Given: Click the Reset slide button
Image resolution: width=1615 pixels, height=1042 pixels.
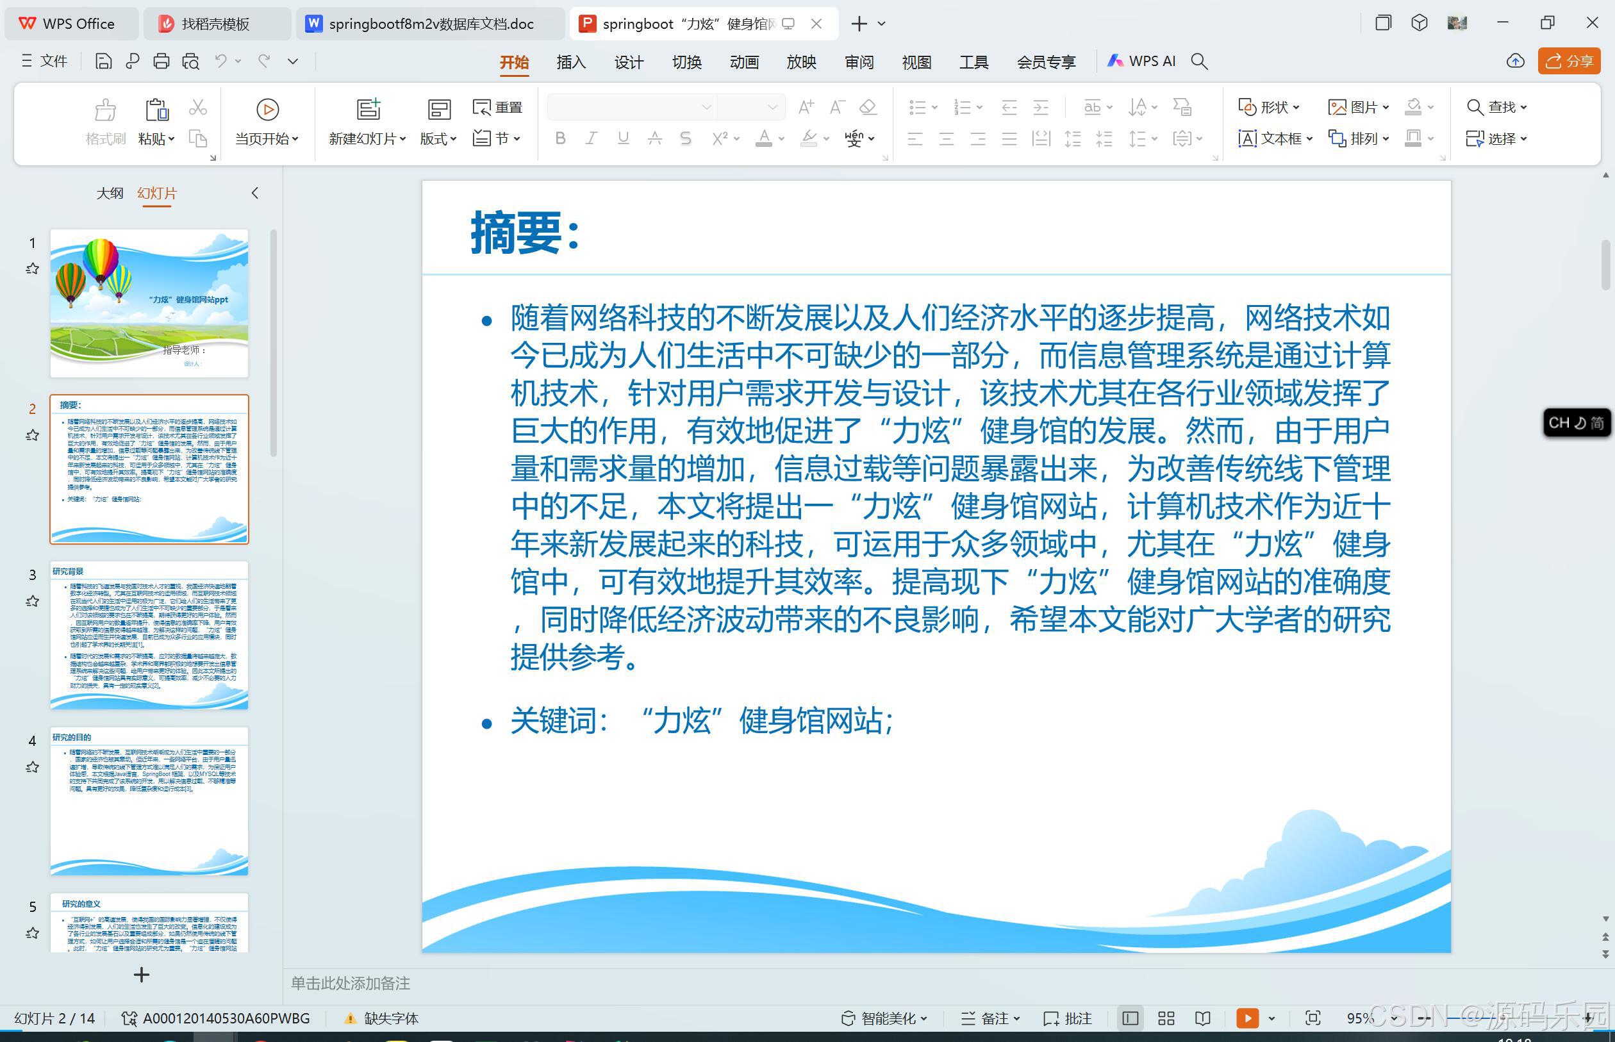Looking at the screenshot, I should 498,107.
